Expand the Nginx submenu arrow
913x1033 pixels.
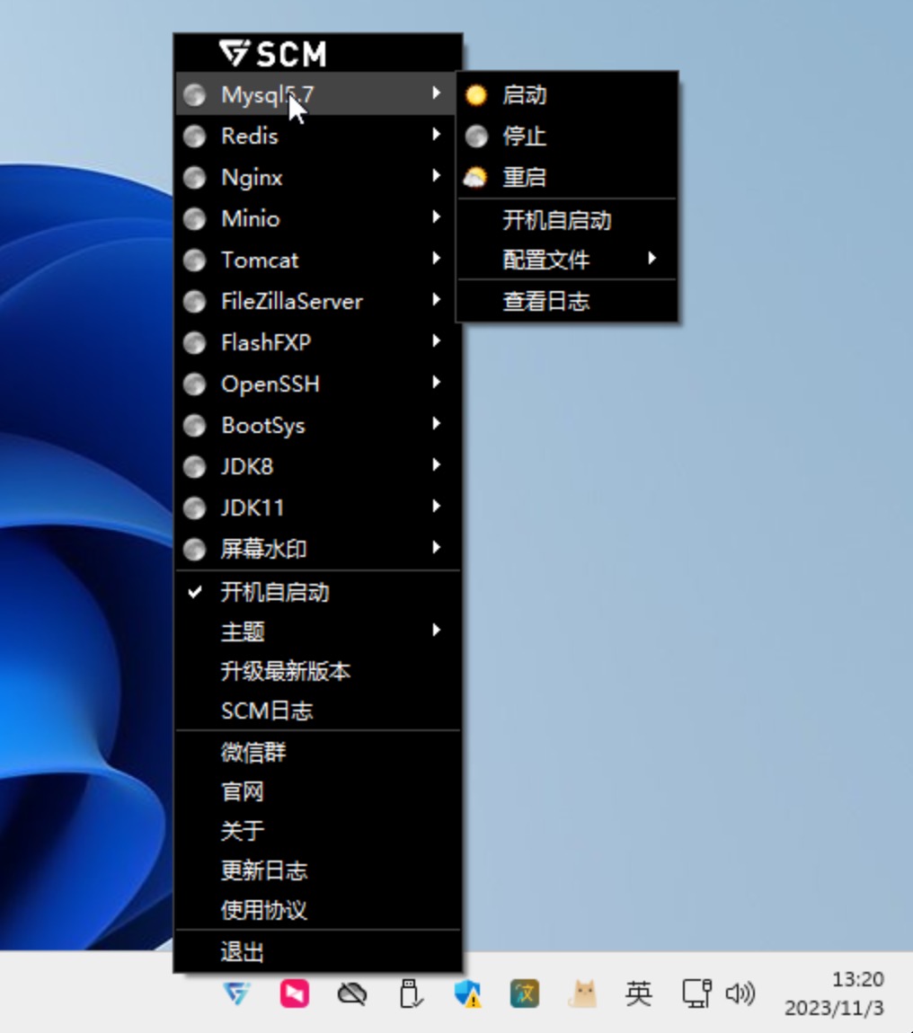(436, 176)
